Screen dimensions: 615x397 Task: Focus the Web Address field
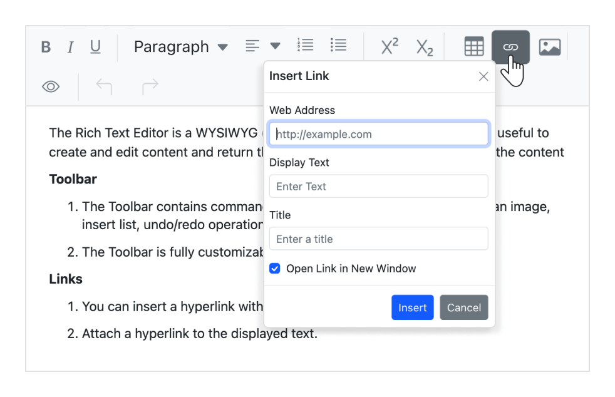tap(378, 133)
